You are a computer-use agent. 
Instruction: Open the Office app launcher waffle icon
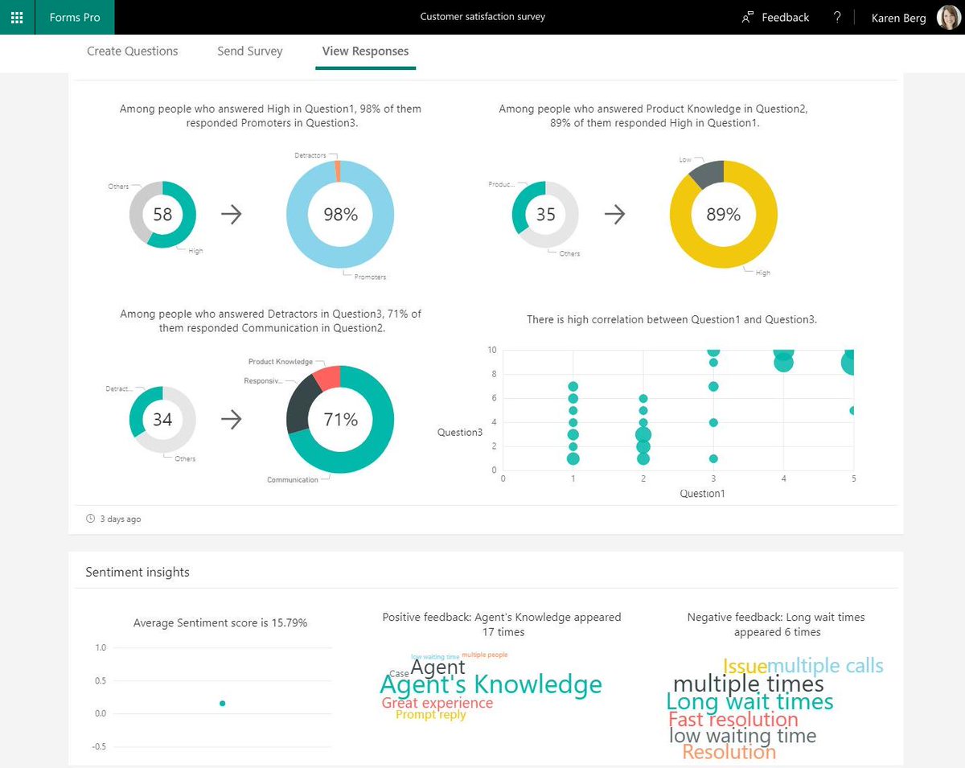pos(17,17)
